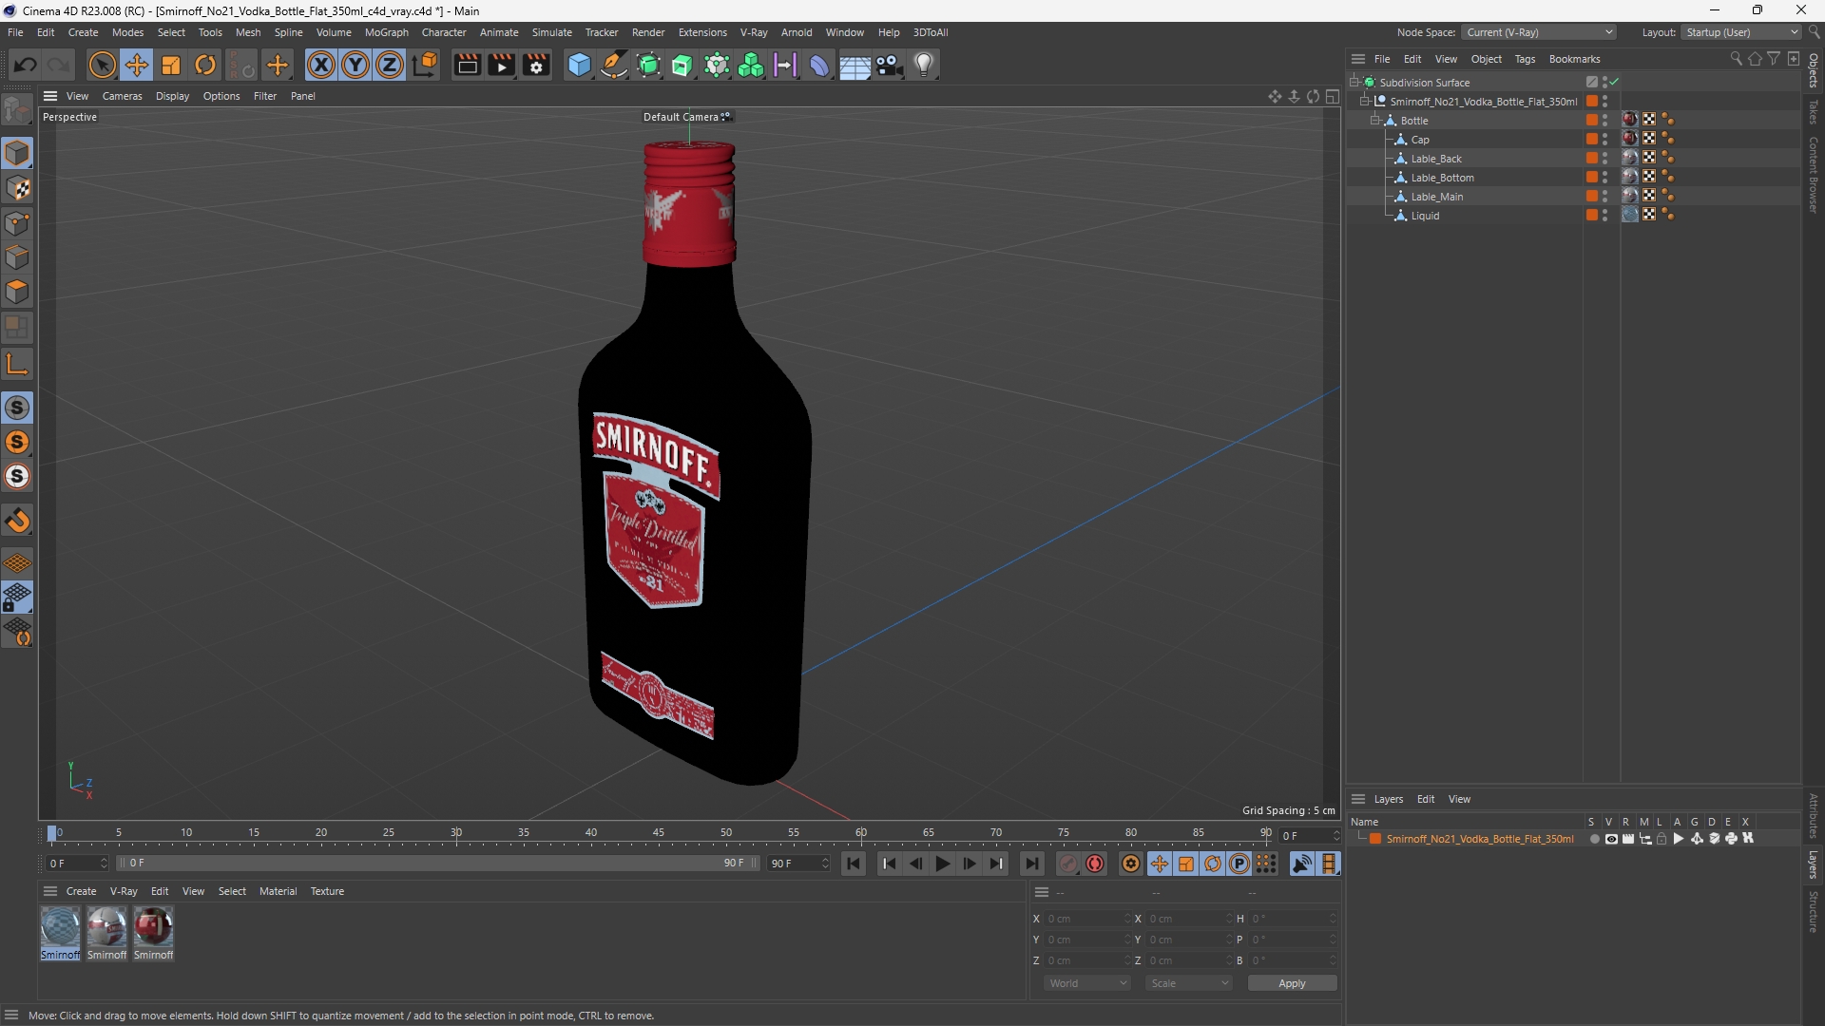Activate the Rotate tool
1825x1026 pixels.
click(x=205, y=65)
